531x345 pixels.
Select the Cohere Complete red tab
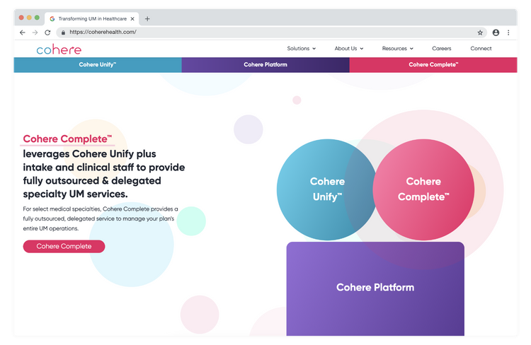click(433, 64)
